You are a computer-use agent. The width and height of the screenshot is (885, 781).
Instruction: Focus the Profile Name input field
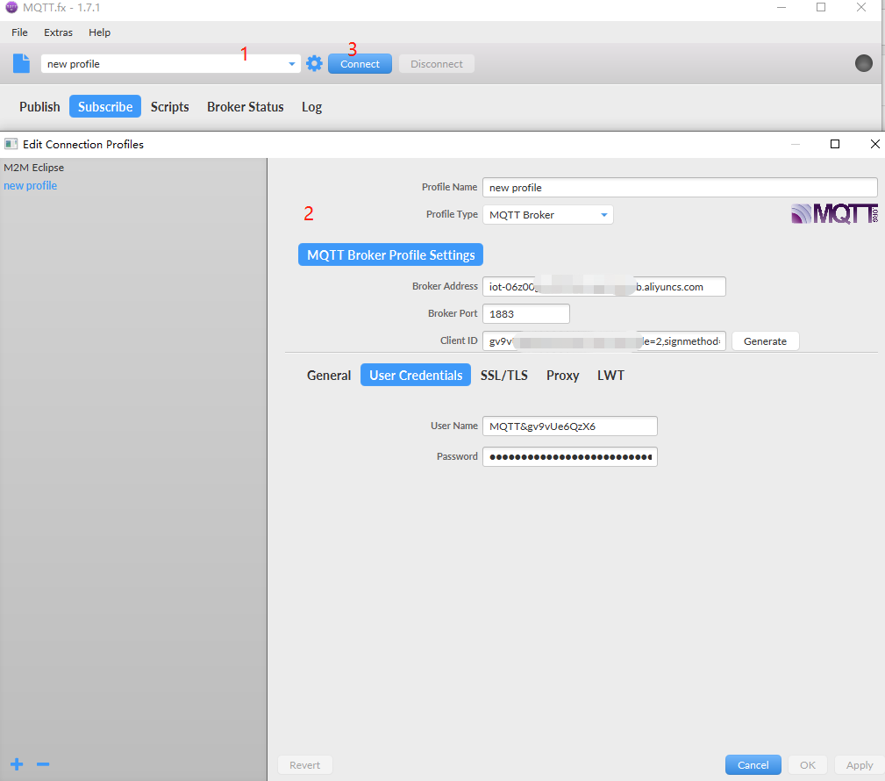coord(680,188)
